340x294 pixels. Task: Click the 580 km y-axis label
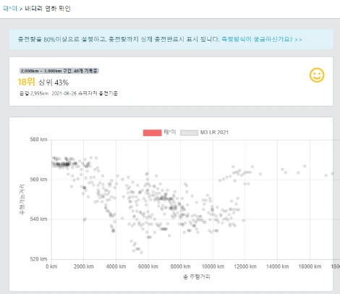pos(38,140)
